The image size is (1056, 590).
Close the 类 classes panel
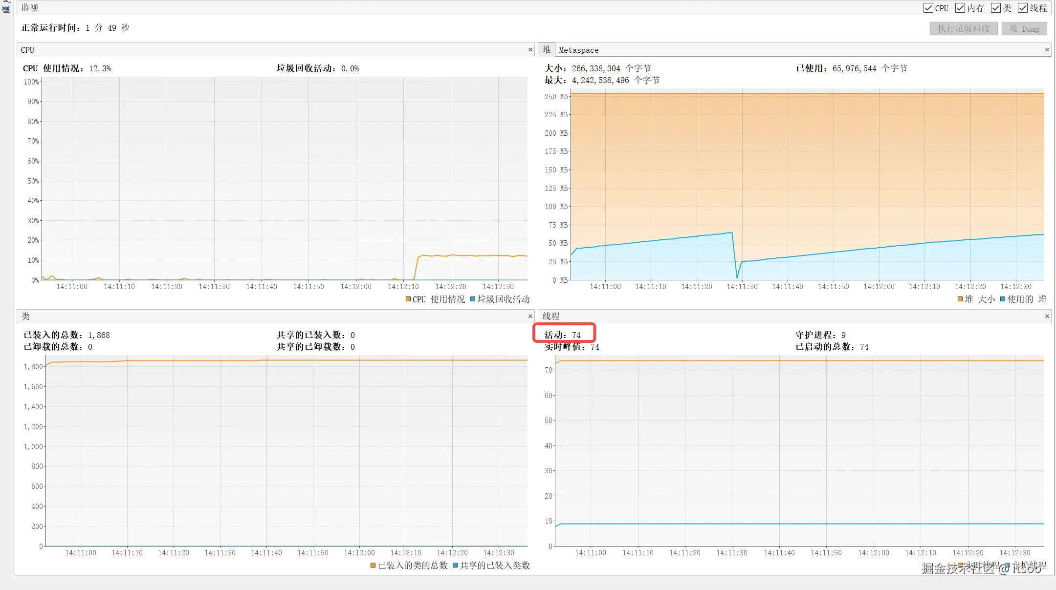(x=530, y=316)
